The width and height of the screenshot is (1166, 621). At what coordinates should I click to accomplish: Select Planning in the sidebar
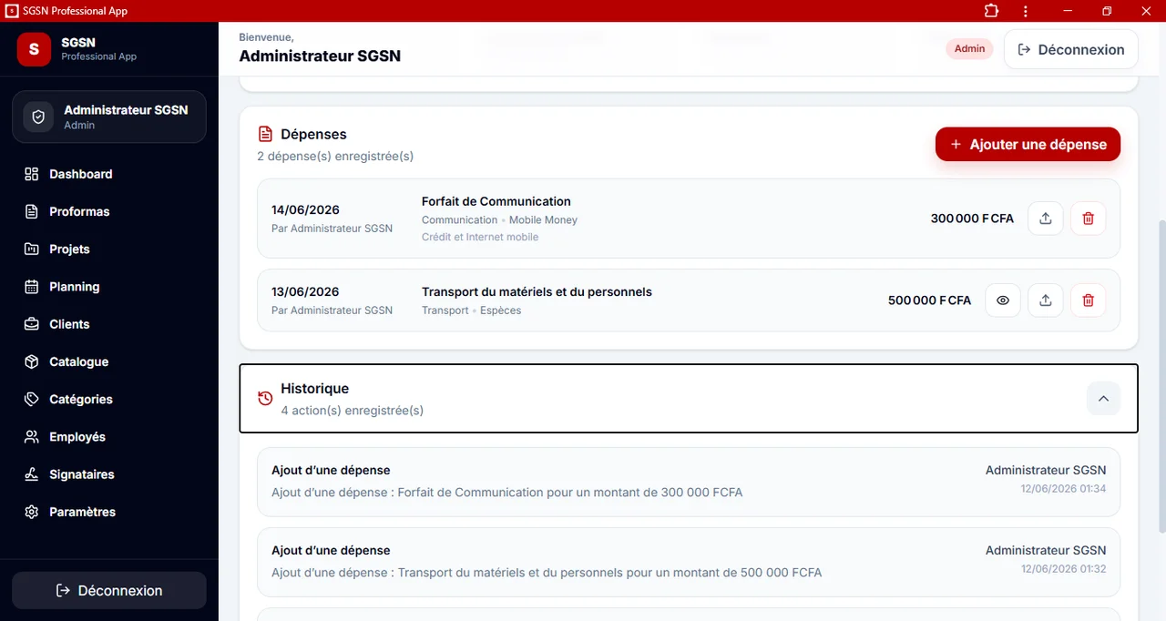point(109,287)
